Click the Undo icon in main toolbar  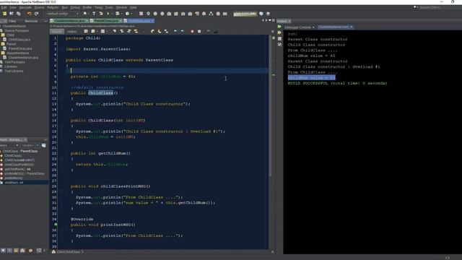(29, 14)
